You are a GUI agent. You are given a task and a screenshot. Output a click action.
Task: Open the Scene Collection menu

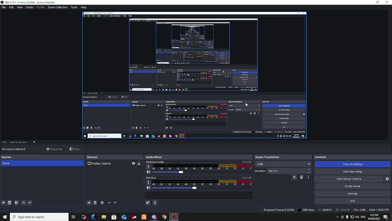tap(58, 7)
